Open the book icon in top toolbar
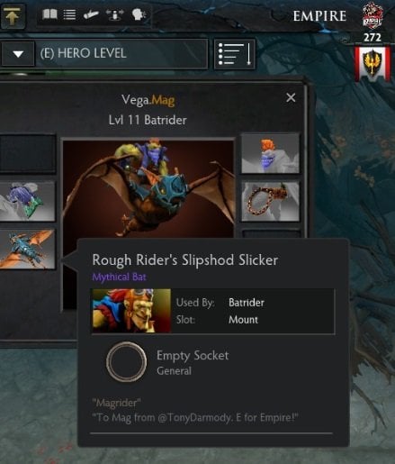 (49, 14)
